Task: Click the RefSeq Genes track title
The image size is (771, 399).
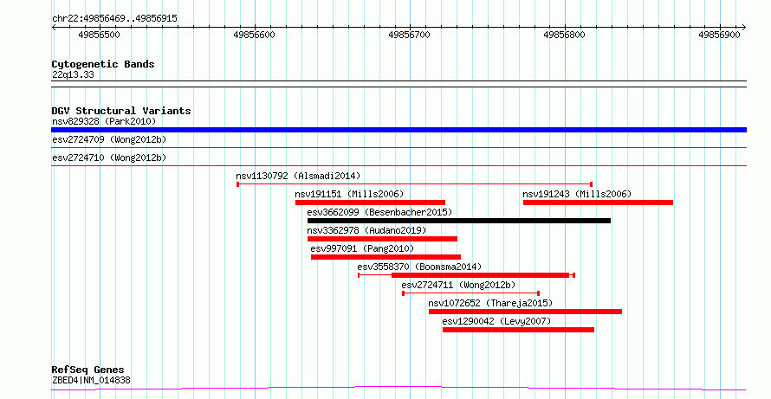Action: 87,370
